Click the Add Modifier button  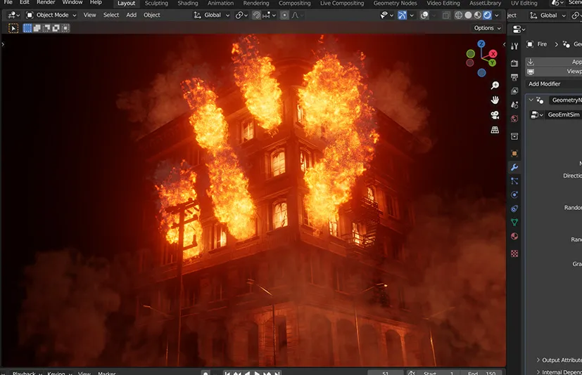(x=545, y=84)
